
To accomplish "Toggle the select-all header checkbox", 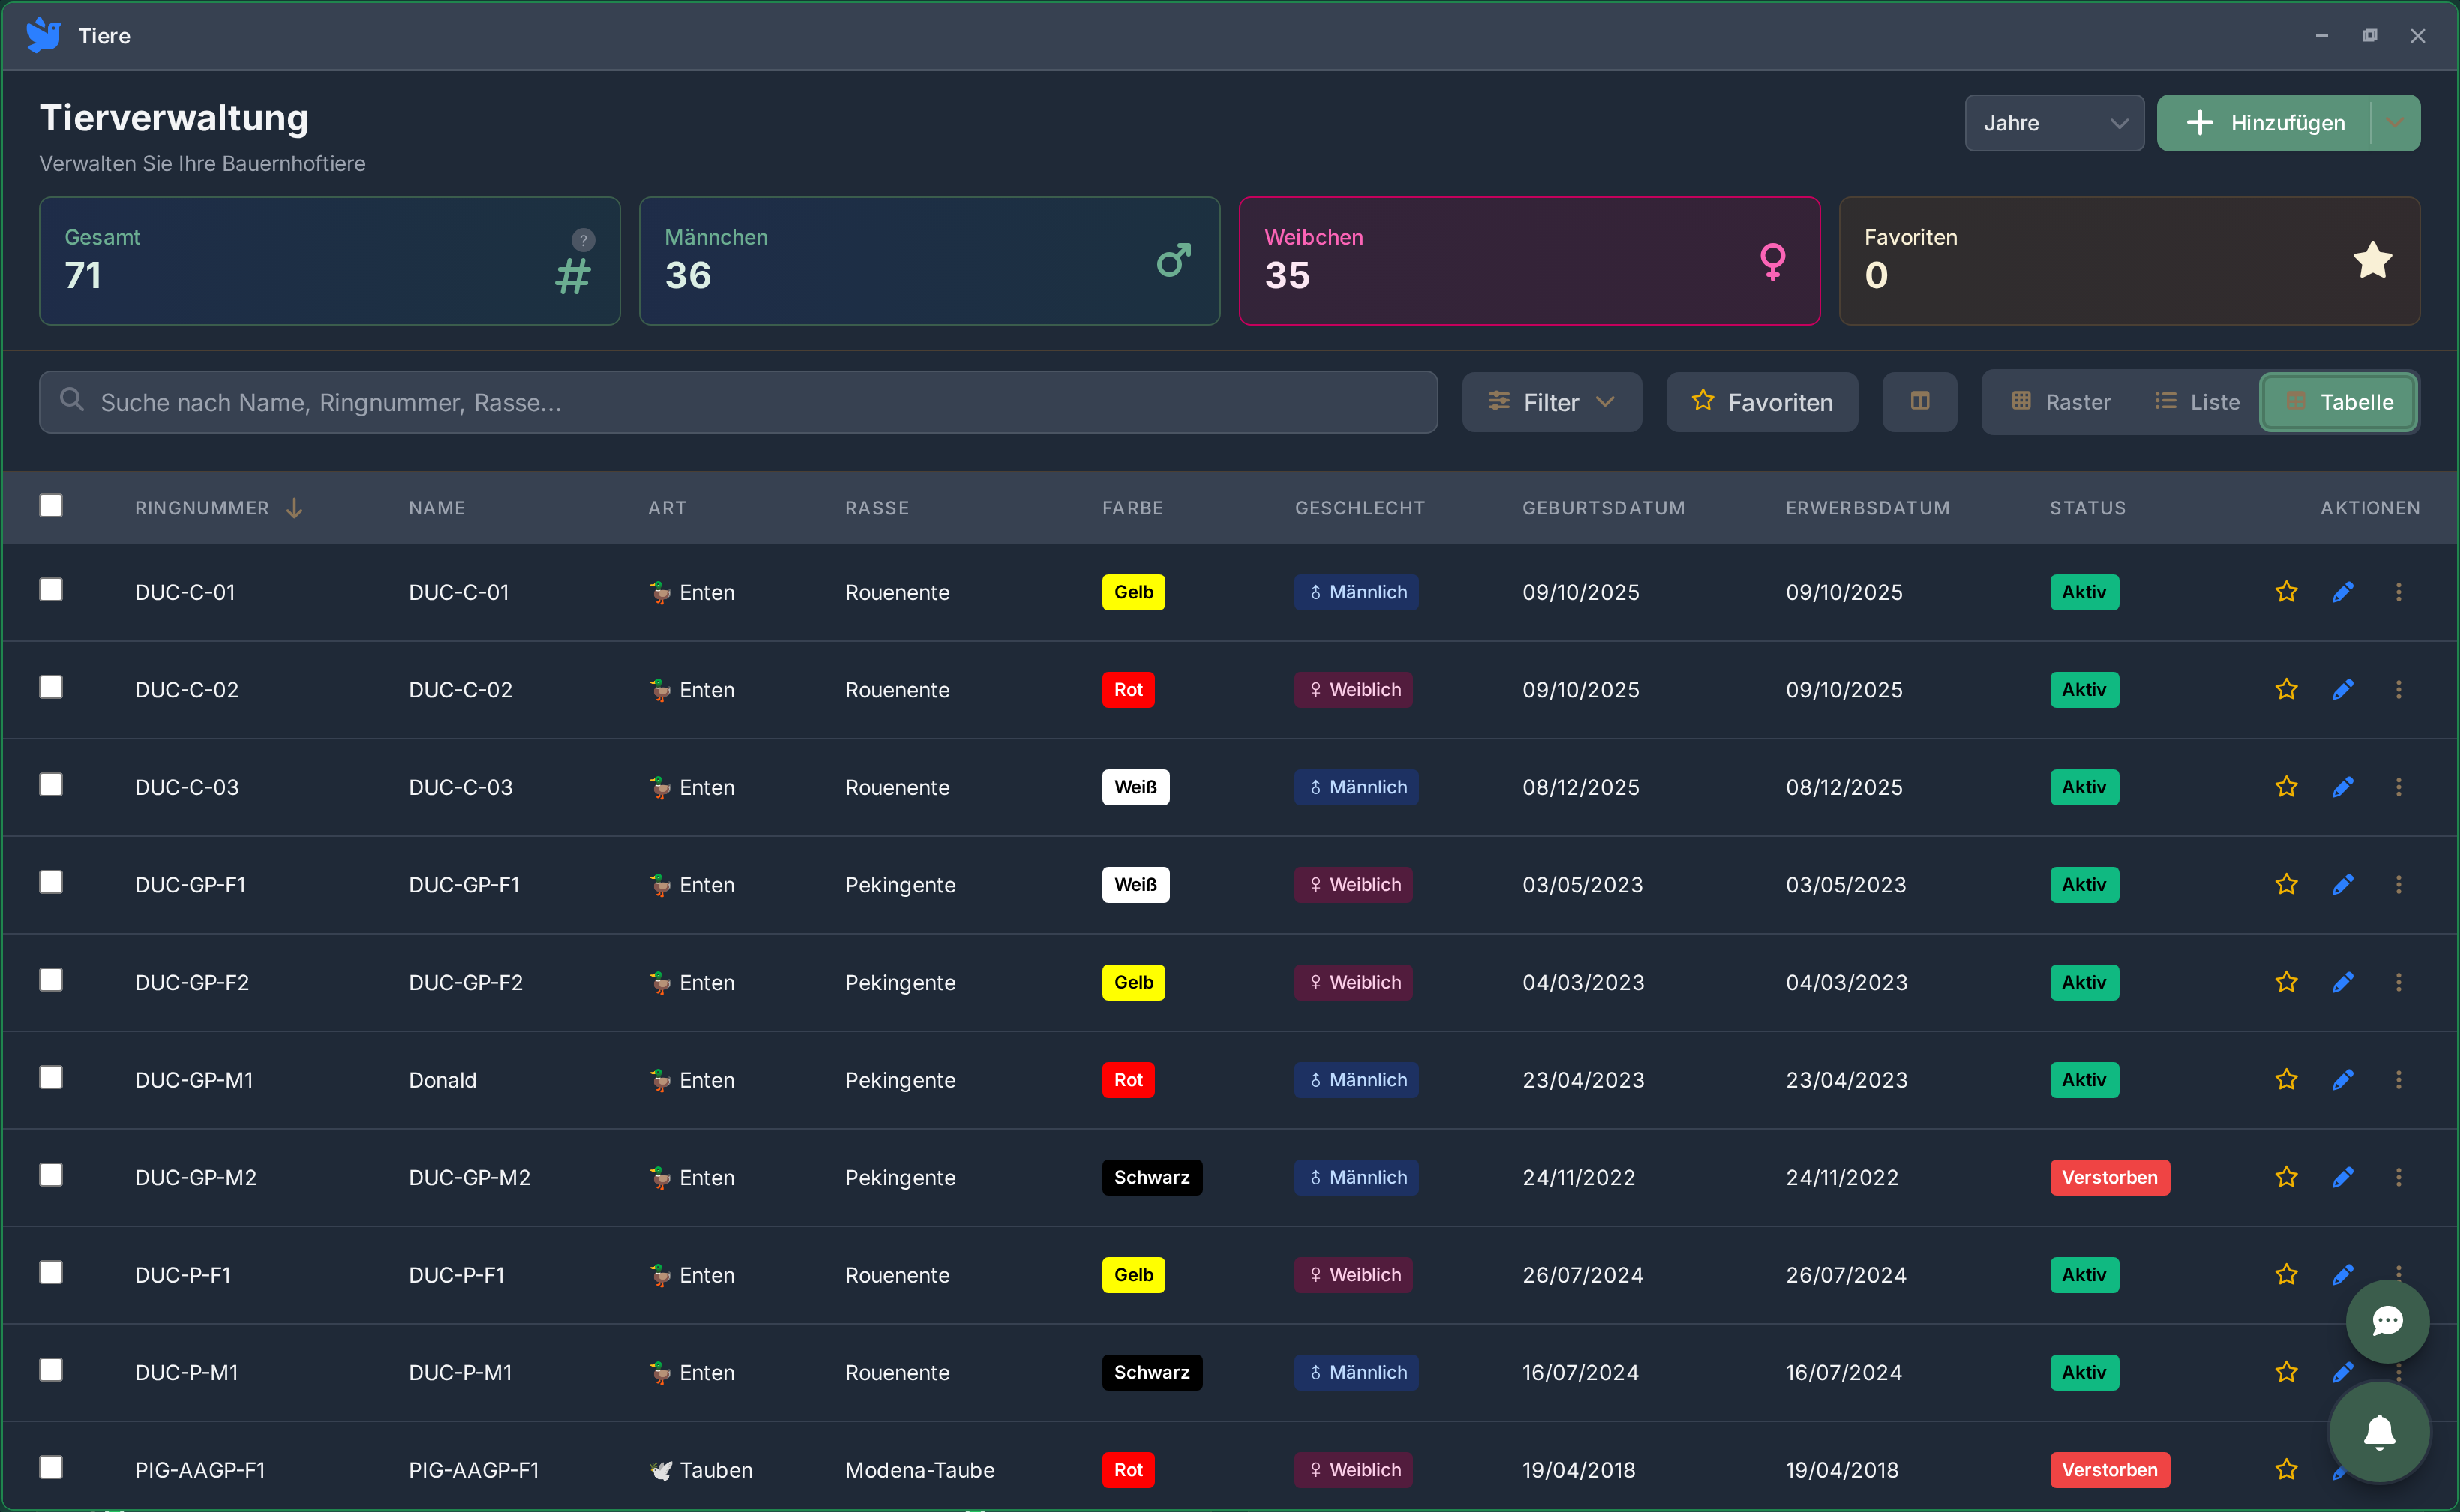I will coord(51,506).
